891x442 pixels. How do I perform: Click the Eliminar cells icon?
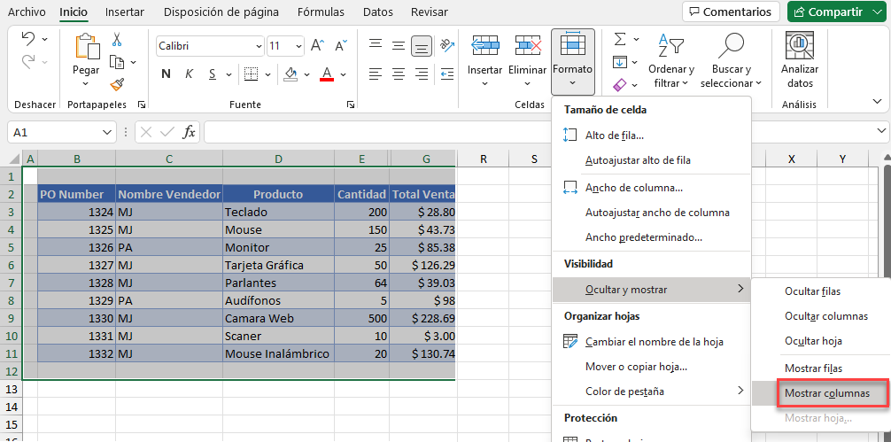click(x=528, y=45)
